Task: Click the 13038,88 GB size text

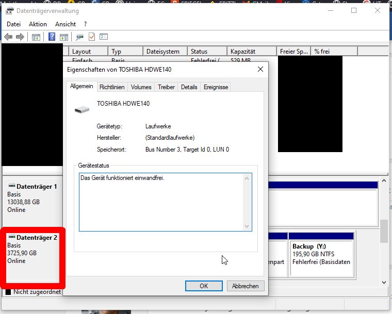Action: pyautogui.click(x=24, y=202)
